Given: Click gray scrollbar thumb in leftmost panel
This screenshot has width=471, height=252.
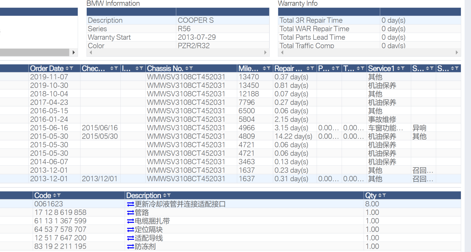Looking at the screenshot, I should 35,52.
